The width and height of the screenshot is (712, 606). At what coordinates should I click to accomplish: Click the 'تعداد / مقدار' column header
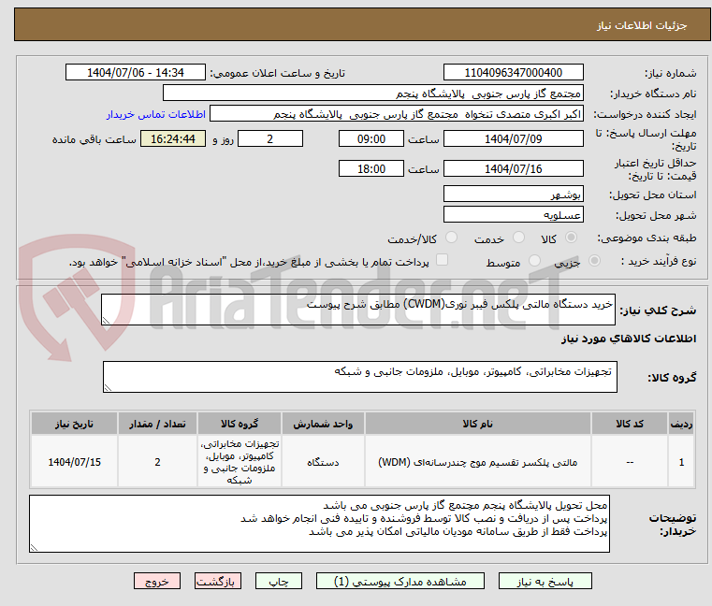157,424
